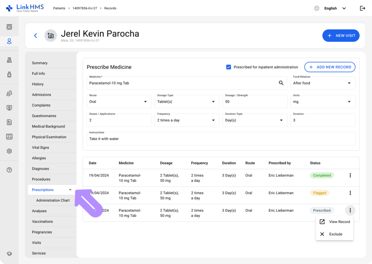Uncheck Prescribed for inpatient administration checkbox
372x264 pixels.
(x=229, y=67)
